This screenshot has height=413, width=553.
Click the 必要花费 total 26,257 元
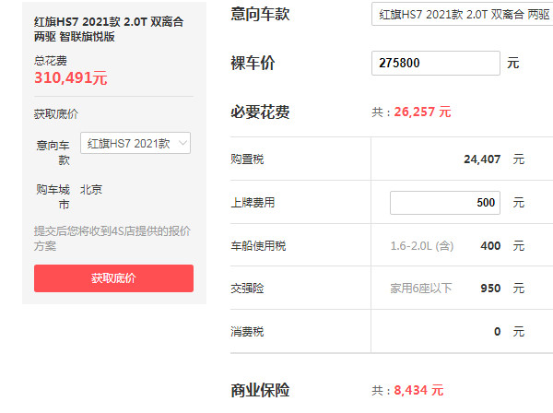pyautogui.click(x=422, y=112)
